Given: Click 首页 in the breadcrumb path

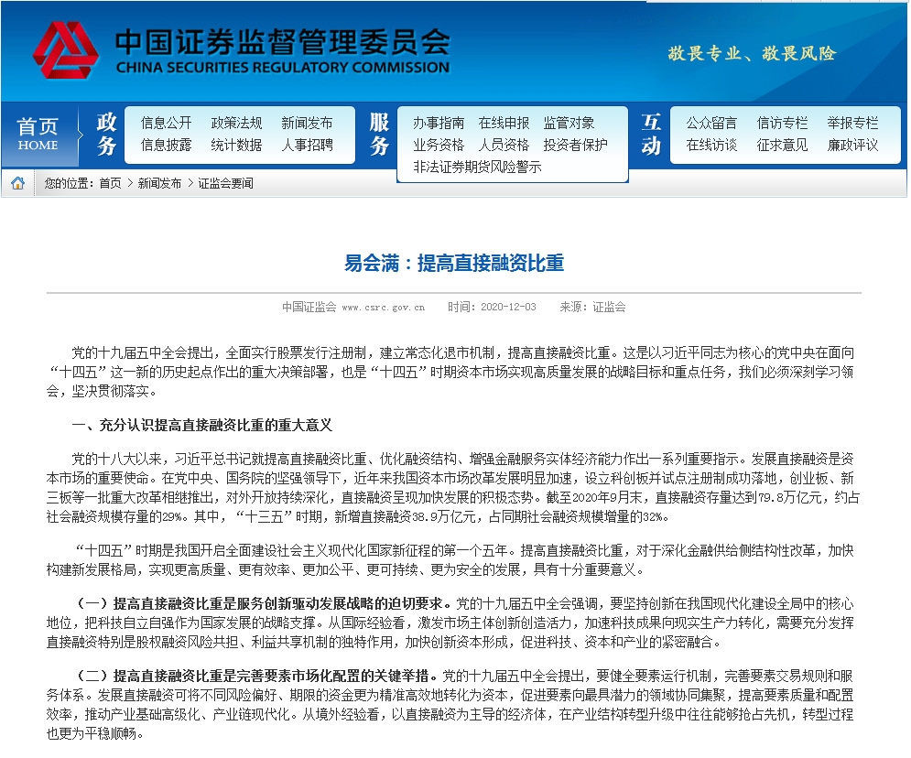Looking at the screenshot, I should [x=111, y=183].
